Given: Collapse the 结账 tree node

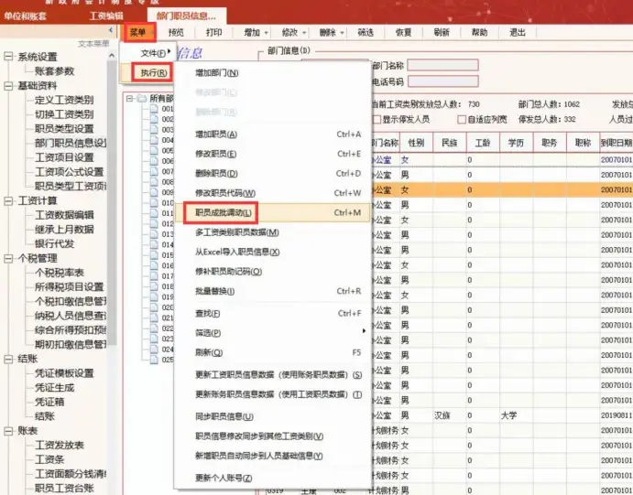Looking at the screenshot, I should pos(7,359).
